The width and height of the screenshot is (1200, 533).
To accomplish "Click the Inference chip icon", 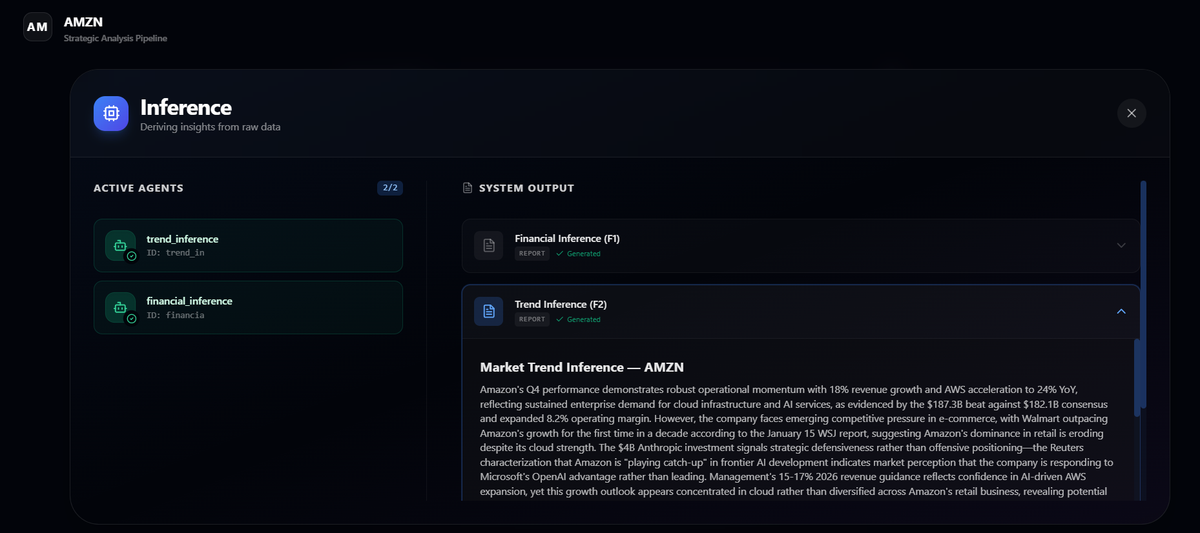I will pyautogui.click(x=111, y=114).
